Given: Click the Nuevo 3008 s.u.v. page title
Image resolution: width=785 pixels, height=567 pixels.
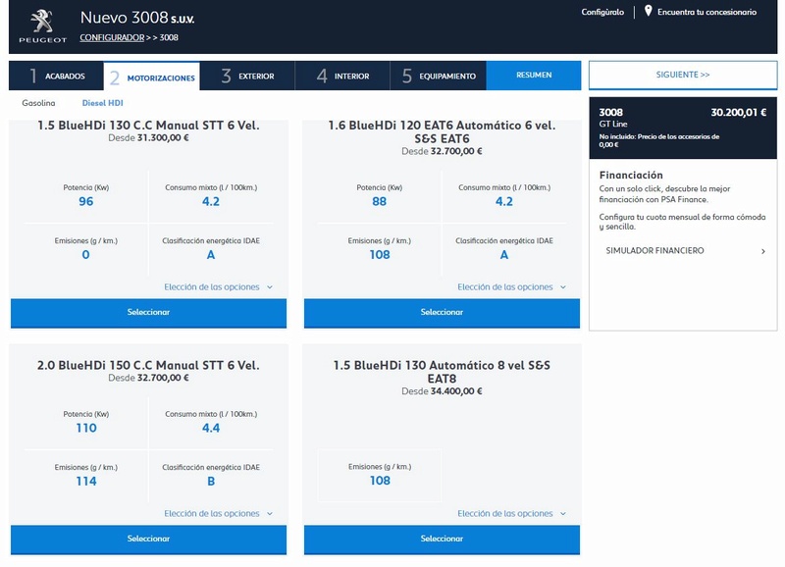Looking at the screenshot, I should [x=137, y=18].
